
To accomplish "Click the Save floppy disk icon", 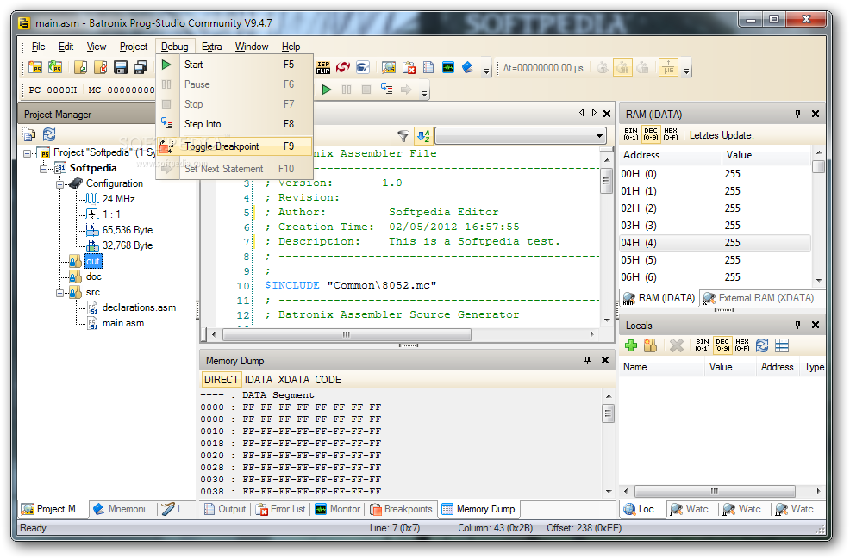I will tap(121, 68).
